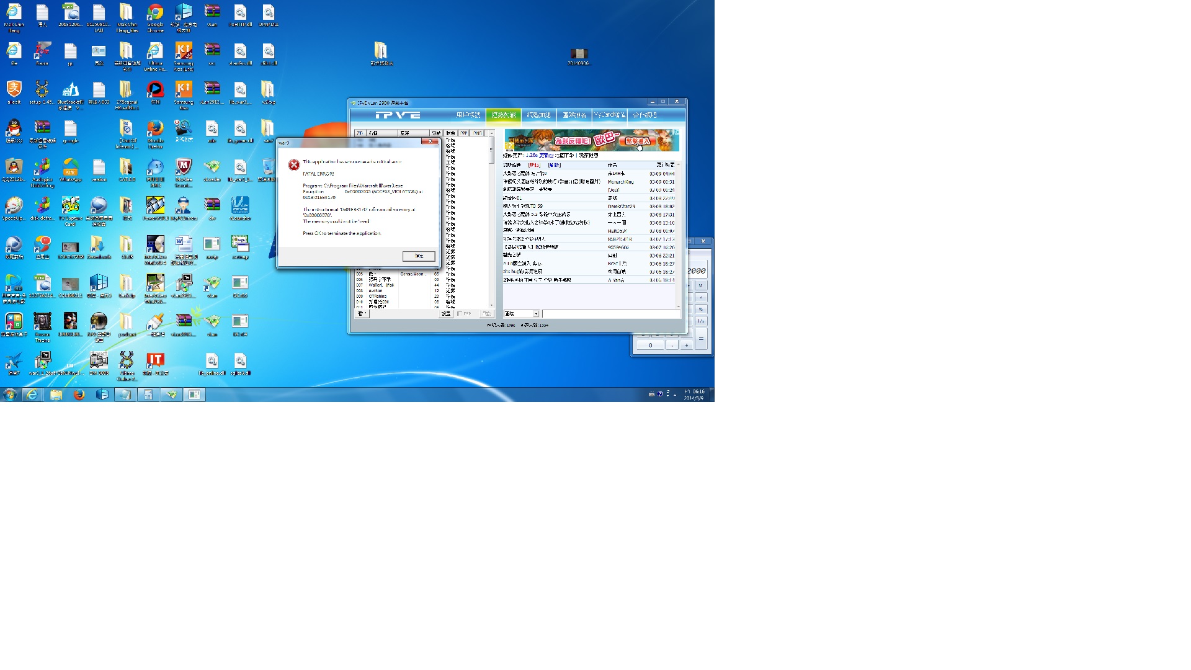Open the Calculator taskbar button
The image size is (1191, 670).
click(x=148, y=395)
